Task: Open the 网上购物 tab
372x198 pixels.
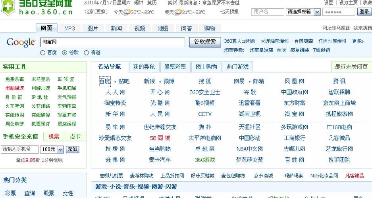Action: tap(206, 67)
